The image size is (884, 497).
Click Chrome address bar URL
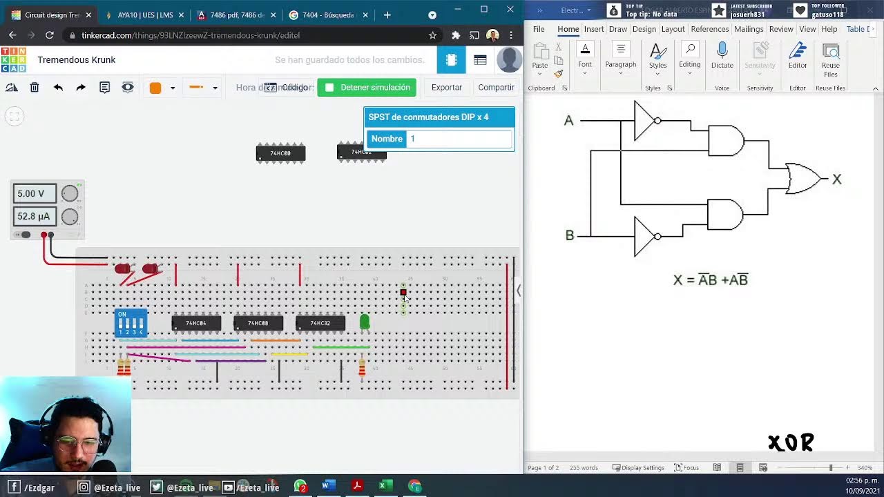191,35
